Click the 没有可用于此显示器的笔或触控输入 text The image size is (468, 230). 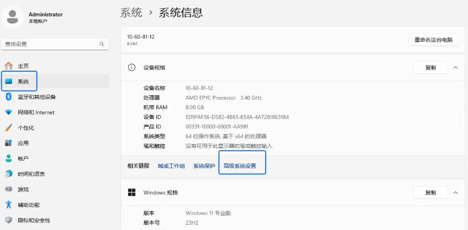[229, 146]
